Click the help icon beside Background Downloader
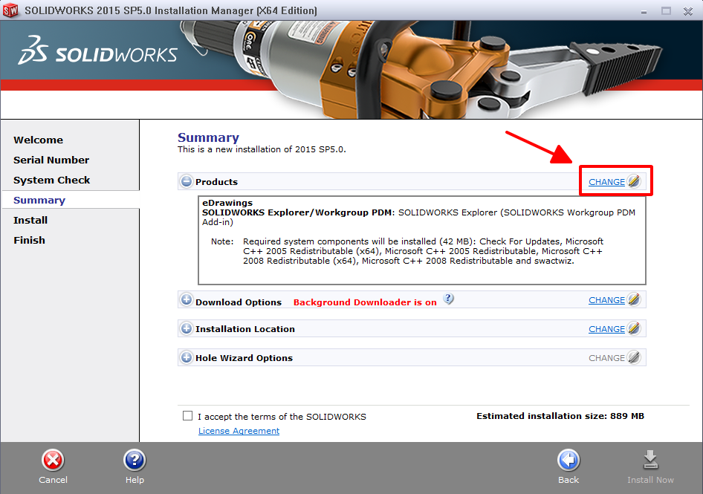Image resolution: width=703 pixels, height=494 pixels. coord(448,299)
